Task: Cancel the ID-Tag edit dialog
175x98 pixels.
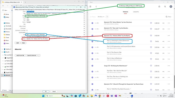Action: pyautogui.click(x=54, y=91)
